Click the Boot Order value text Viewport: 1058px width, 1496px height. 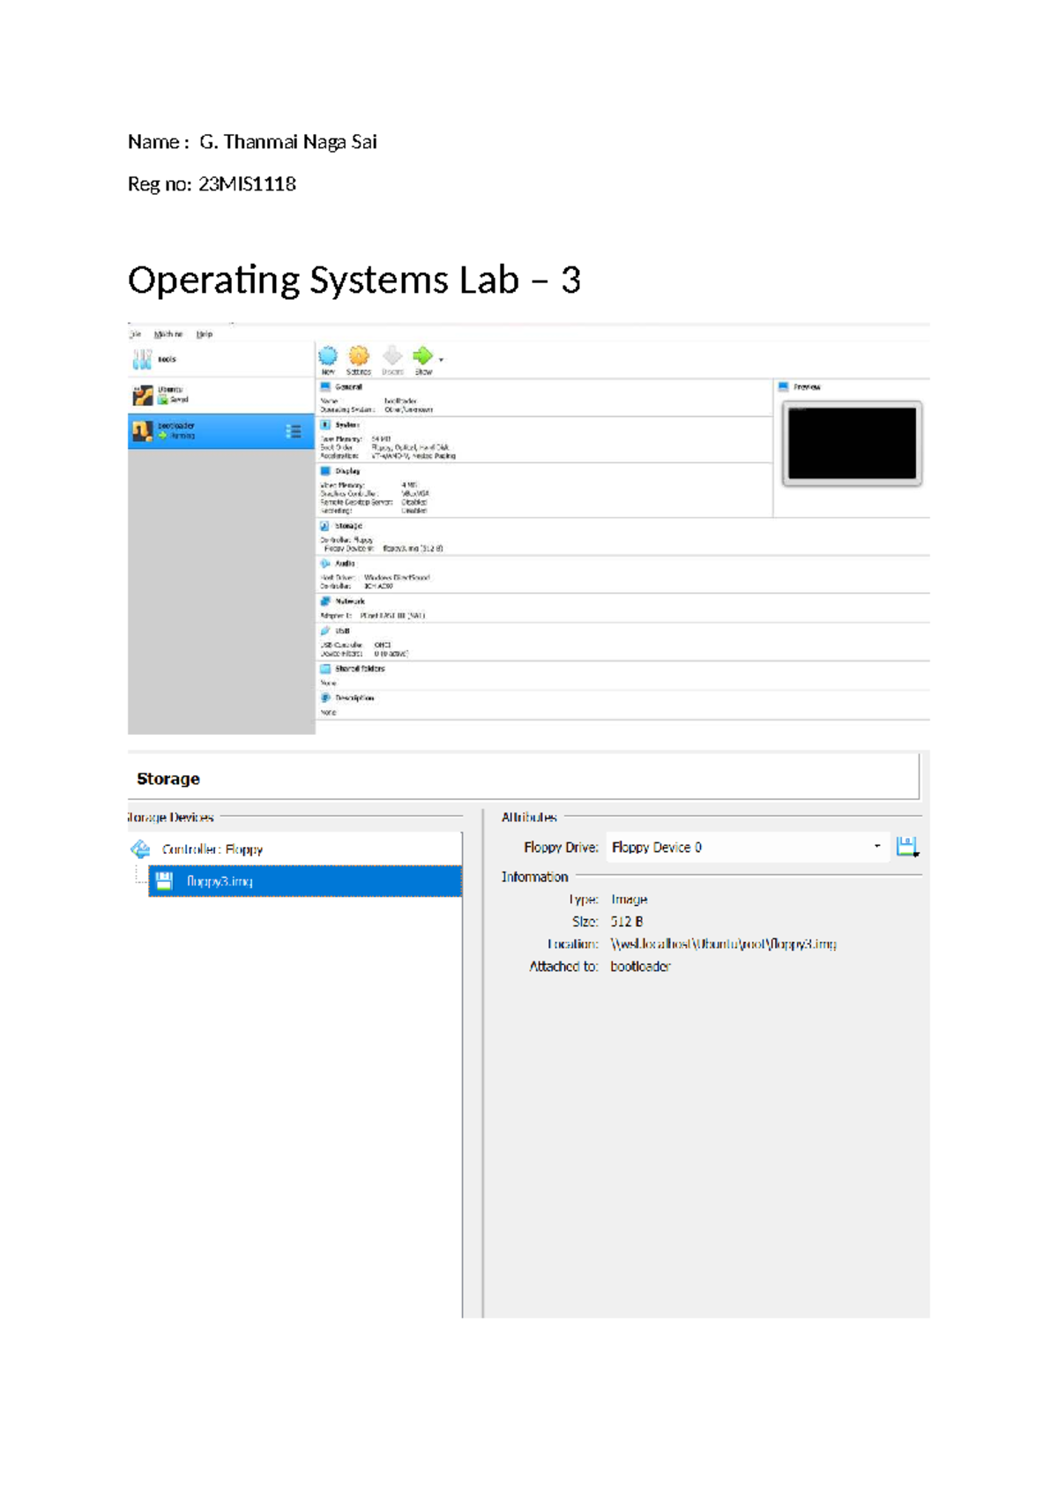click(x=410, y=447)
